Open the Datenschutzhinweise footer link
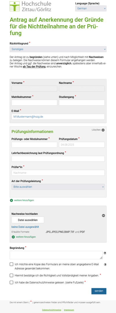The height and width of the screenshot is (313, 116). click(51, 310)
